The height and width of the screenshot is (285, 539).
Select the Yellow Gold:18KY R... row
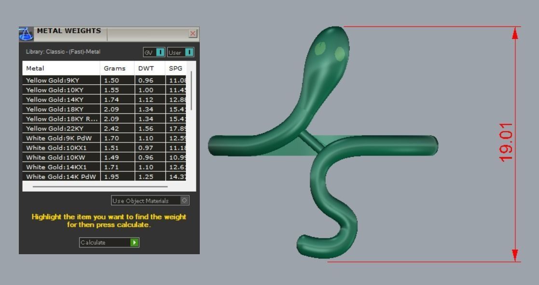click(x=105, y=118)
